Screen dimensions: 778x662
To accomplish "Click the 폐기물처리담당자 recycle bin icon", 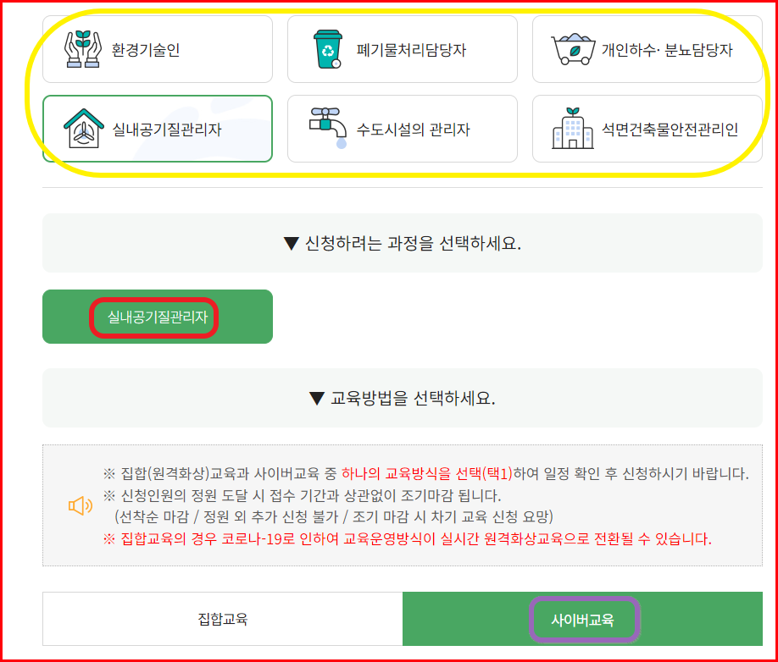I will click(327, 49).
